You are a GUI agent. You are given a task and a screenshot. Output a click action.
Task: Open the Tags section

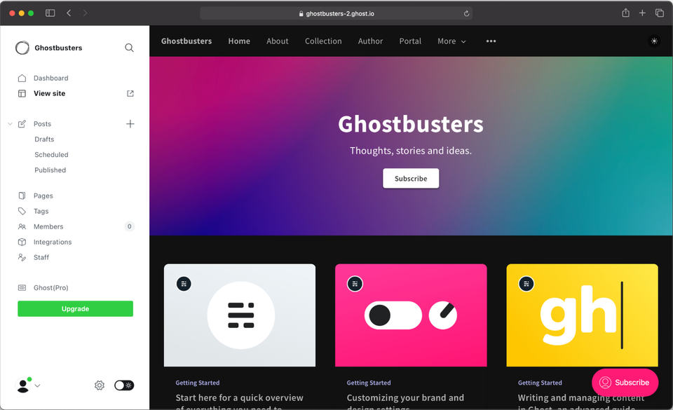coord(41,211)
